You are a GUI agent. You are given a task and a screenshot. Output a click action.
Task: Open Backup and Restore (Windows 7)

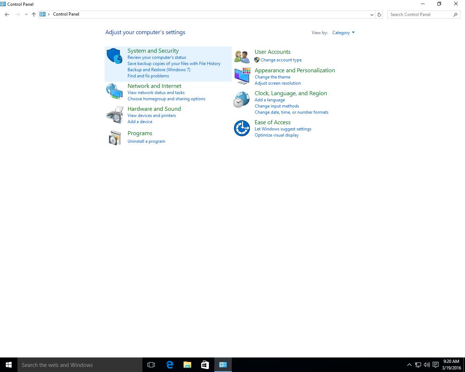point(159,70)
